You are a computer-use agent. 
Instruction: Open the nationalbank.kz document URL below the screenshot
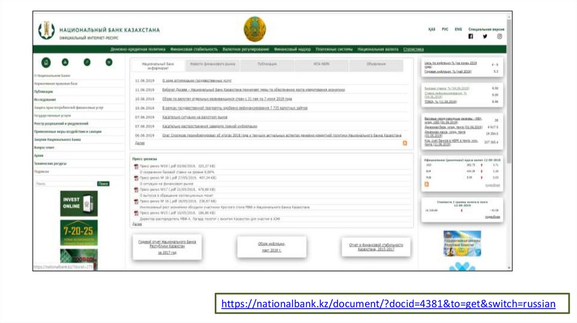coord(388,304)
